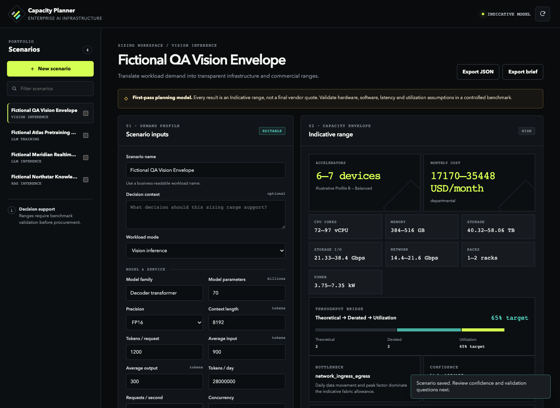Click Export brief button
The image size is (560, 408).
point(523,72)
